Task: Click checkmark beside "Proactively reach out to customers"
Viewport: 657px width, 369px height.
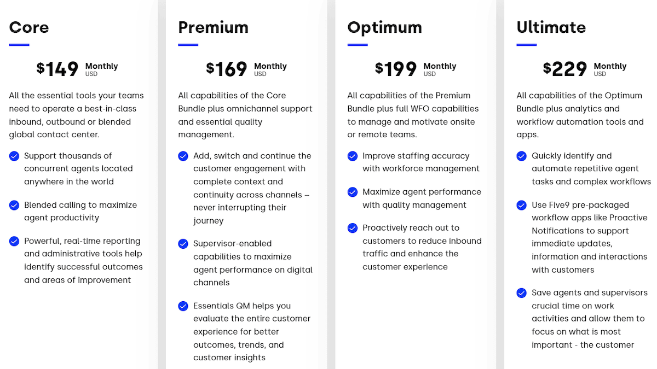Action: [x=353, y=228]
